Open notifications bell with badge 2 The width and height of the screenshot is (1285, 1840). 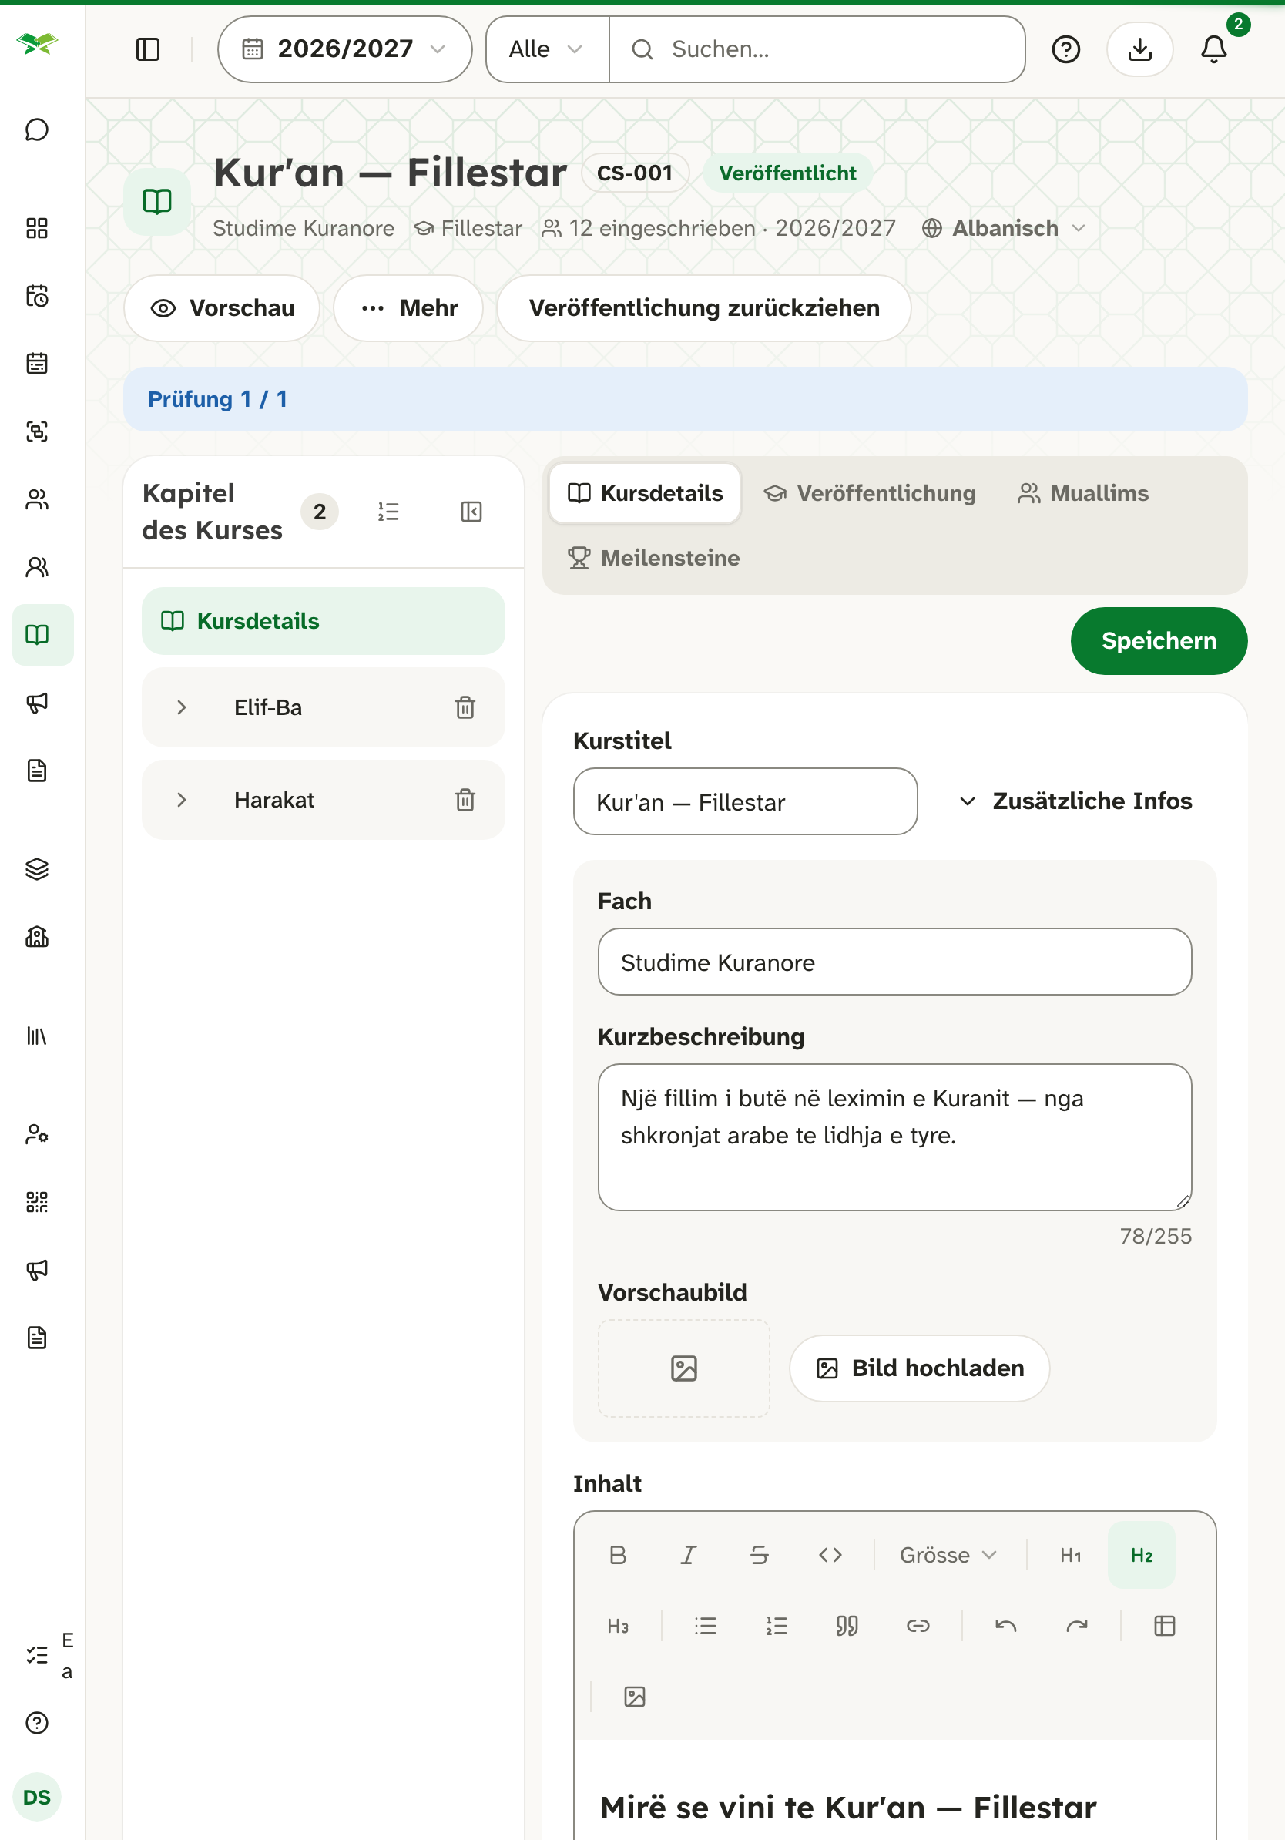[1213, 49]
